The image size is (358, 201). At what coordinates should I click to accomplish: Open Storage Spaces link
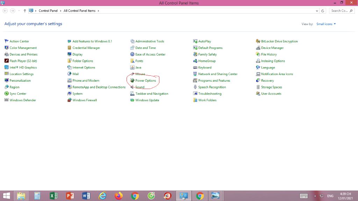click(x=271, y=87)
